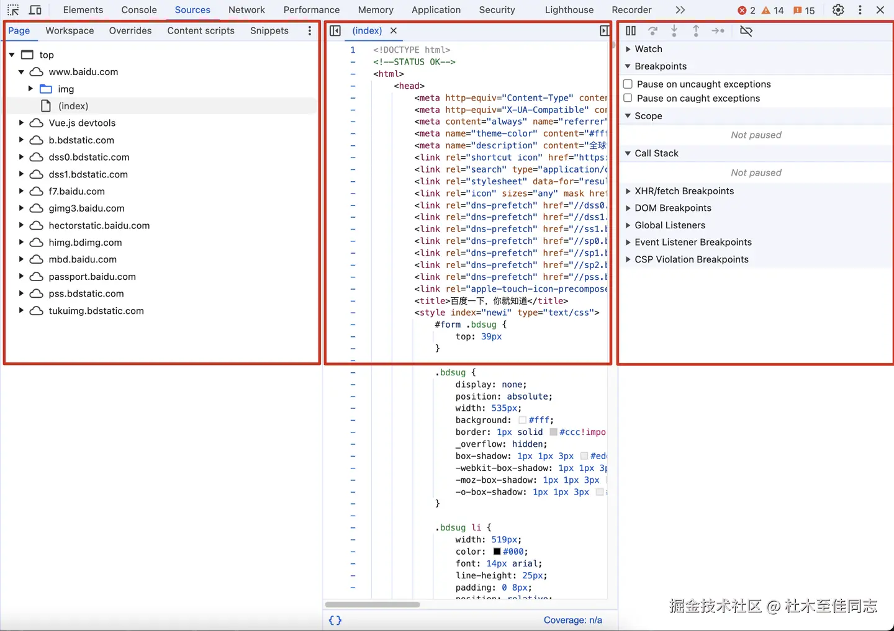
Task: Expand CSP Violation Breakpoints section
Action: (x=628, y=259)
